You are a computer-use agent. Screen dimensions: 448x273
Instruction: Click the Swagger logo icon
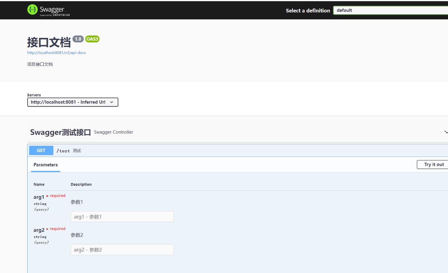coord(32,9)
